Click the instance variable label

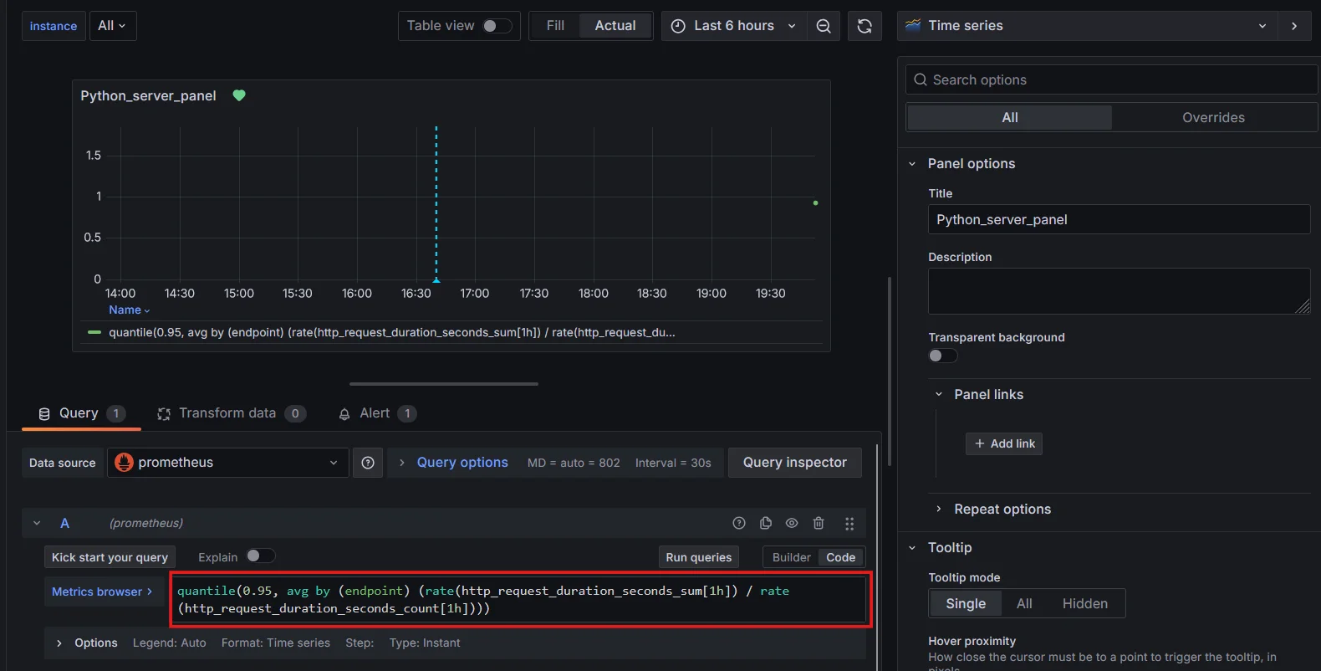54,26
